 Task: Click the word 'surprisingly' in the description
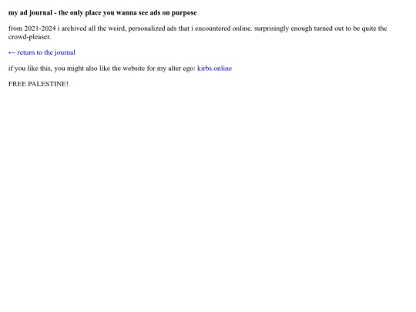(x=271, y=29)
